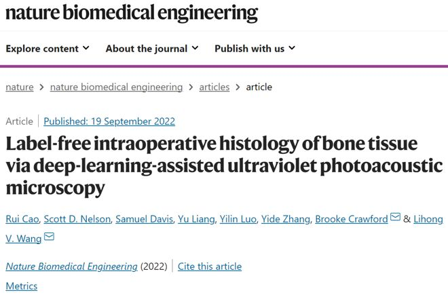Screen dimensions: 448x301
Task: Expand the Publish with us dropdown
Action: (255, 49)
